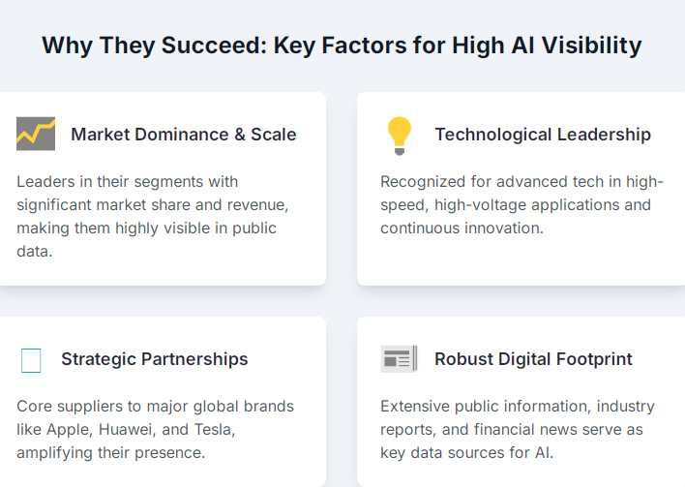Click the Strategic Partnerships heading
The image size is (685, 487).
(154, 359)
